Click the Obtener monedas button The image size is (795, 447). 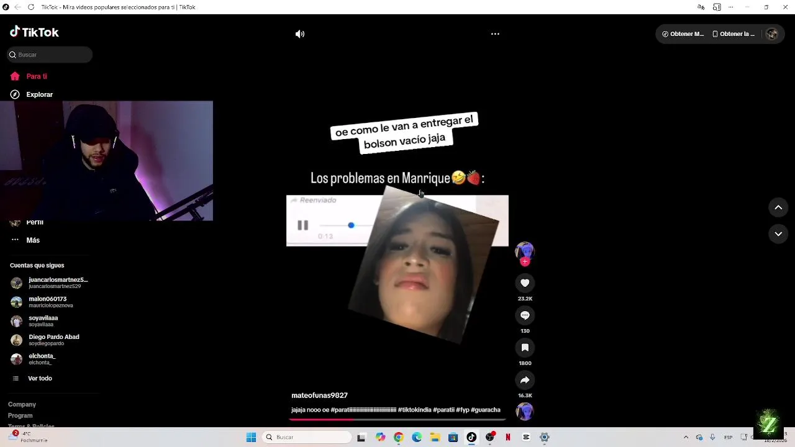click(x=683, y=34)
